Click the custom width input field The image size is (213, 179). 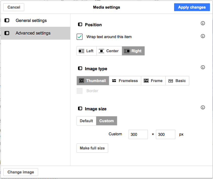click(138, 135)
